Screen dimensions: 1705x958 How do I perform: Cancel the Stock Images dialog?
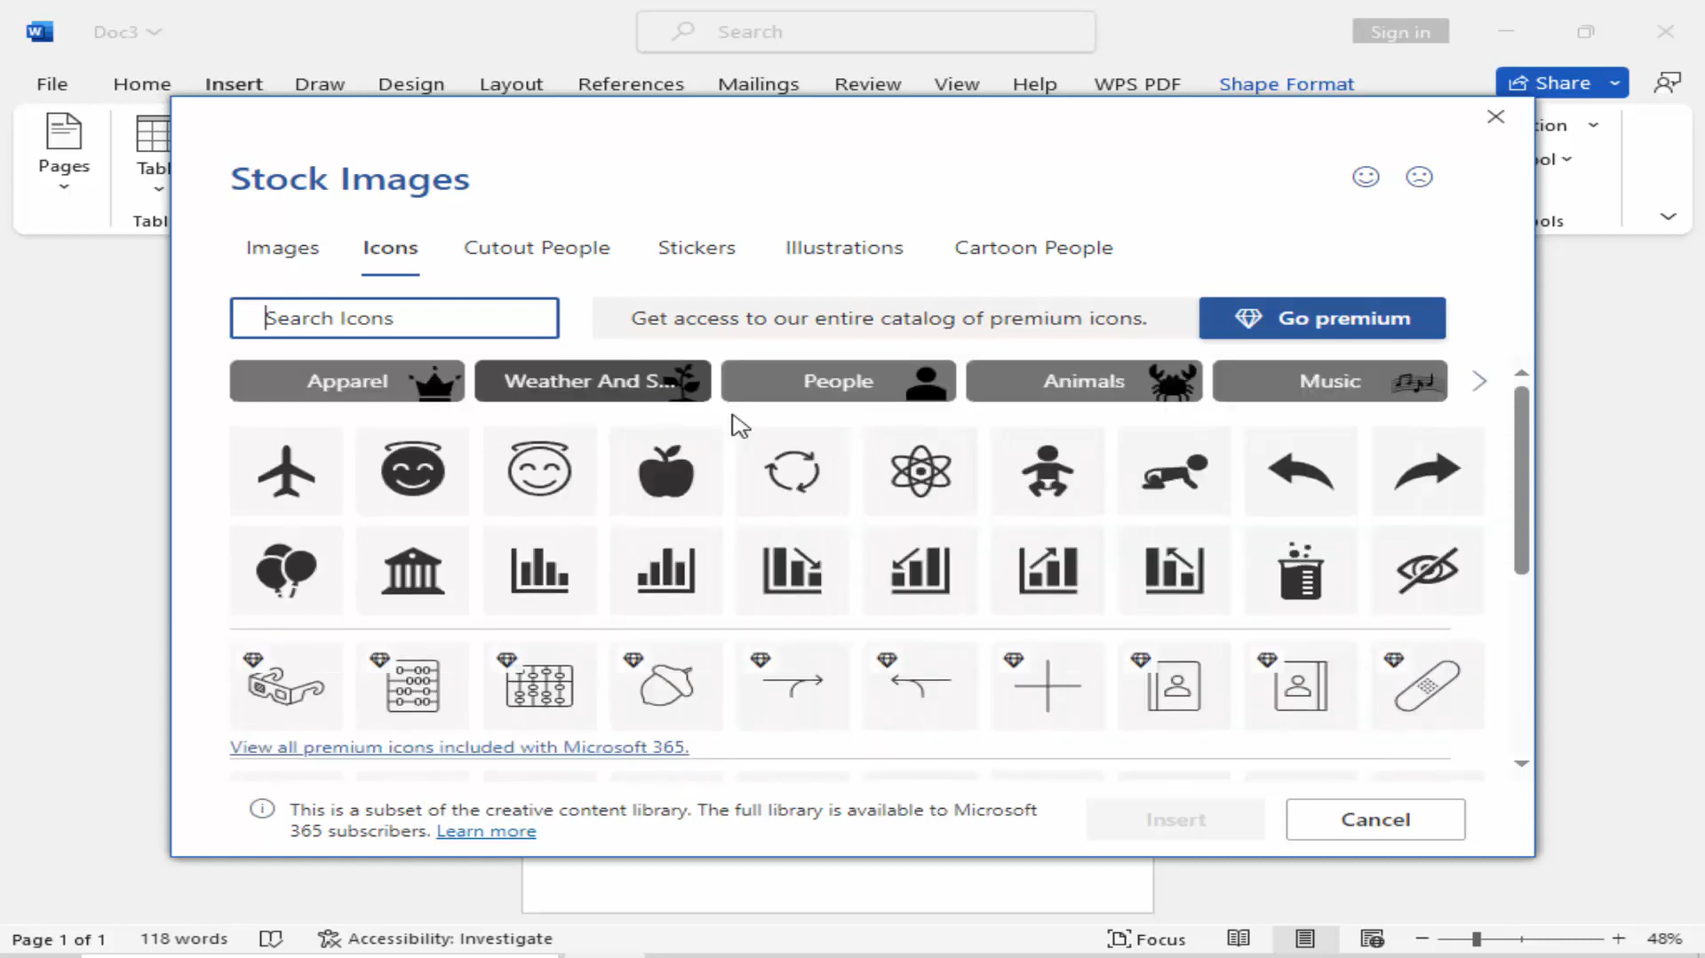click(1374, 819)
